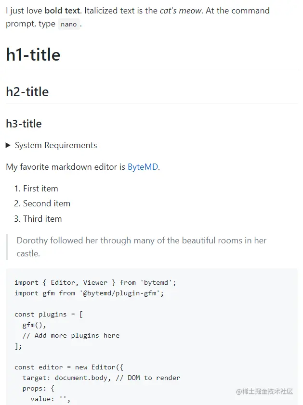Select the inline code word nano
Image resolution: width=303 pixels, height=405 pixels.
click(69, 24)
